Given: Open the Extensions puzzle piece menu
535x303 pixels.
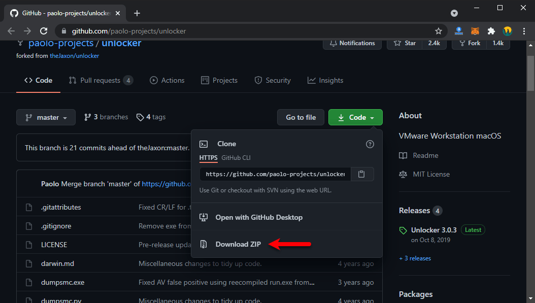Looking at the screenshot, I should (x=491, y=31).
